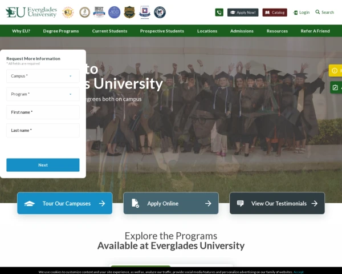Expand the Program dropdown
The height and width of the screenshot is (274, 342).
[43, 94]
